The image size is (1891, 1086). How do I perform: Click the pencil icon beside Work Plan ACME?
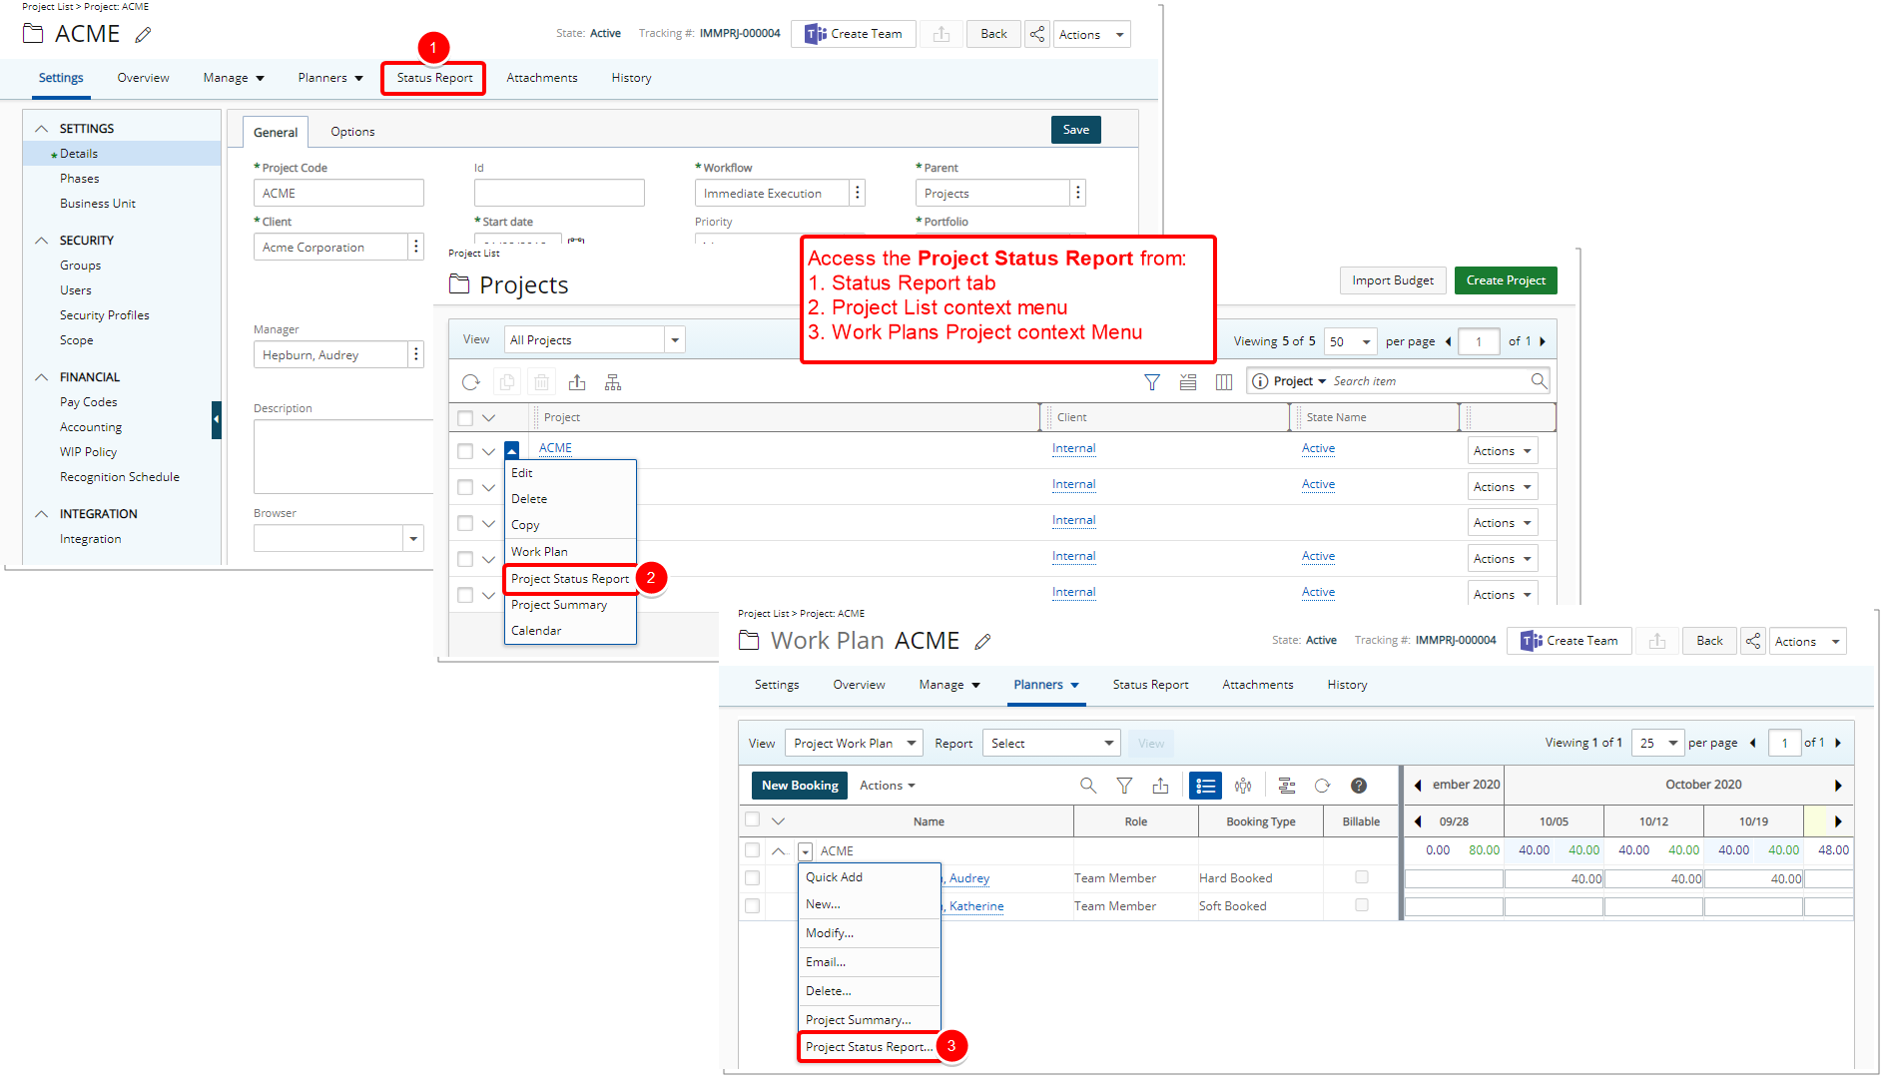pos(982,642)
